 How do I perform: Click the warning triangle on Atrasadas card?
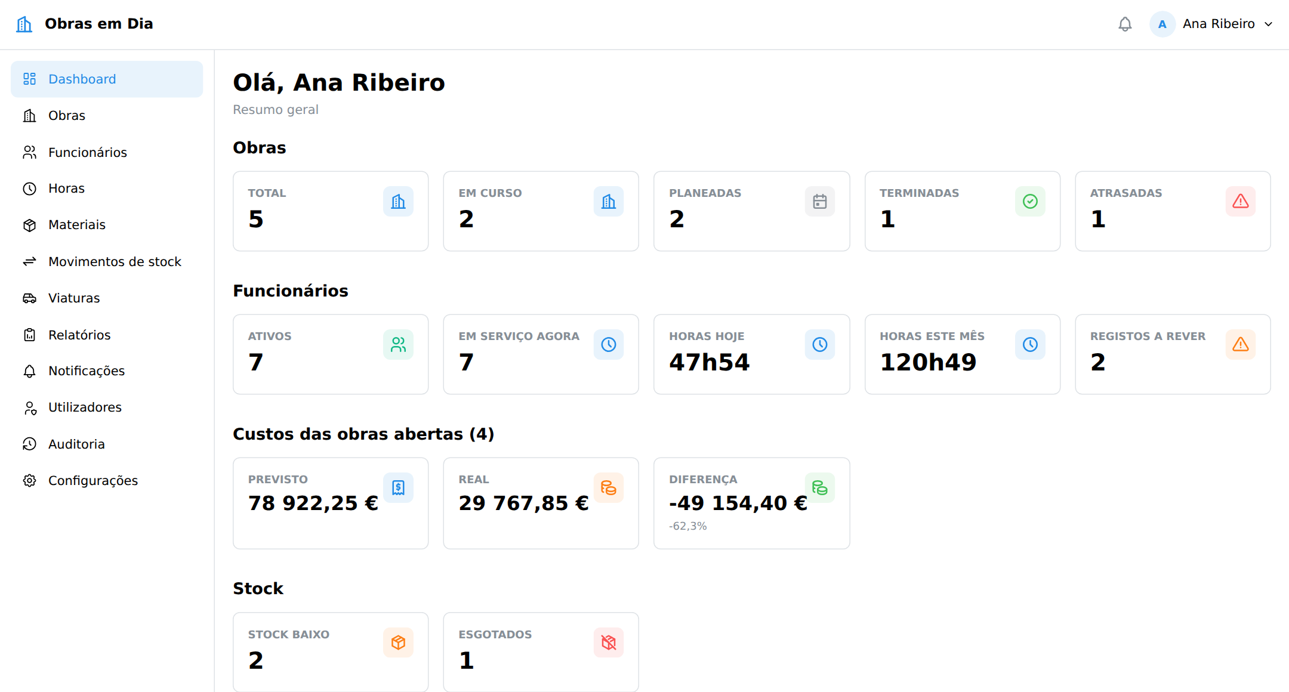[1241, 202]
